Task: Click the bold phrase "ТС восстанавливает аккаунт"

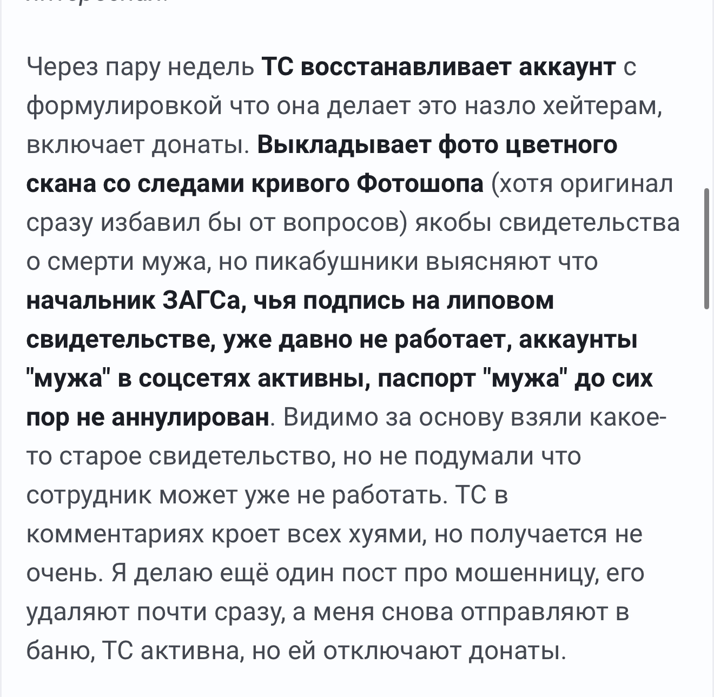Action: coord(439,67)
